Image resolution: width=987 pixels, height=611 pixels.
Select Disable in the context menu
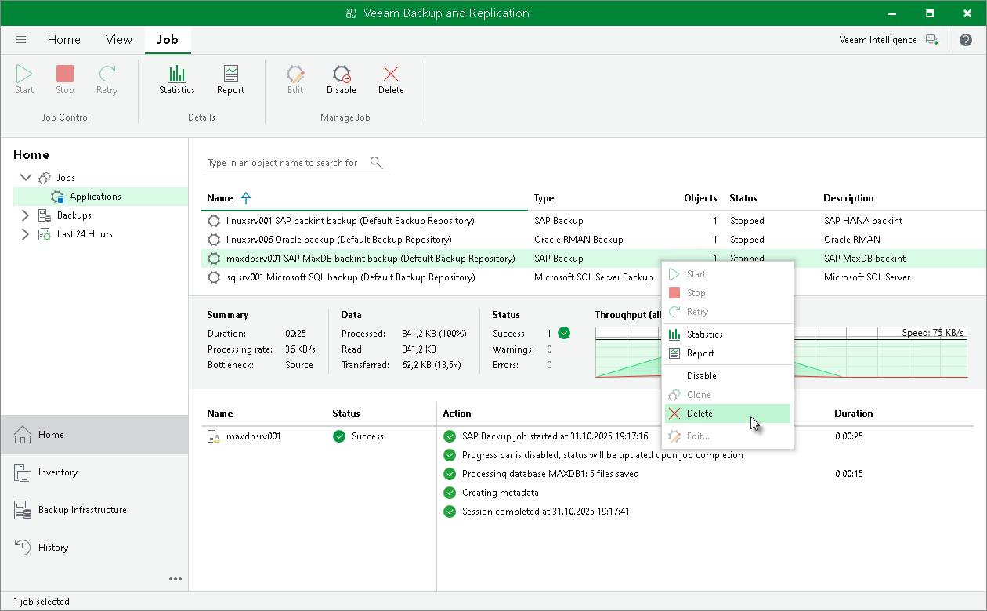pos(701,376)
